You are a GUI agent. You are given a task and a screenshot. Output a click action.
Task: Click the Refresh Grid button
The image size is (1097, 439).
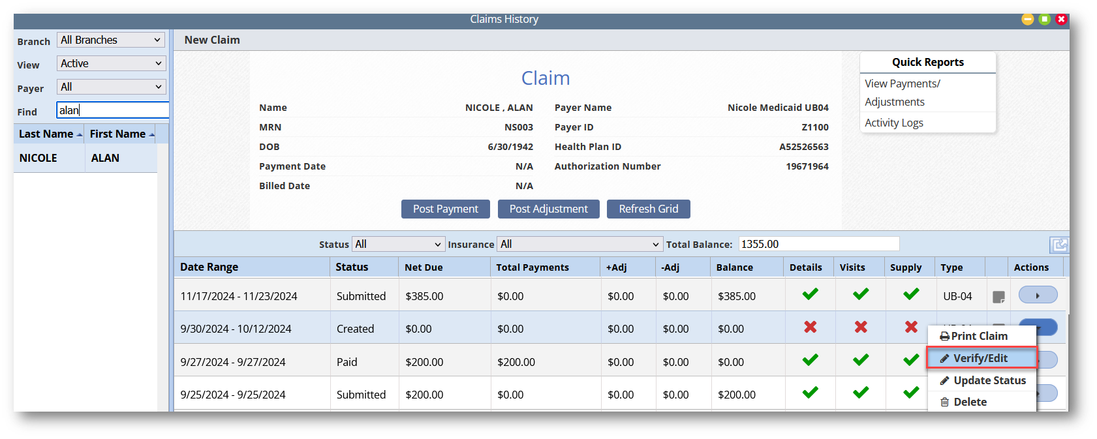(x=648, y=209)
